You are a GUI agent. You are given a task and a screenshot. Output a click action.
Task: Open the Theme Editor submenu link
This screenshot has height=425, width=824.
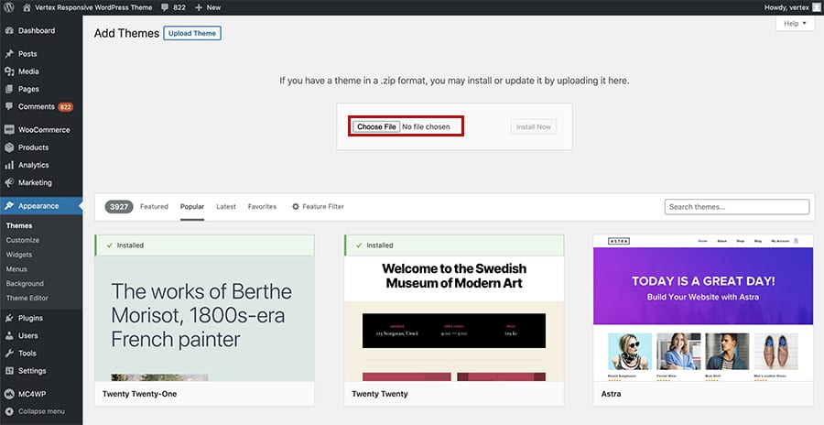(x=27, y=298)
